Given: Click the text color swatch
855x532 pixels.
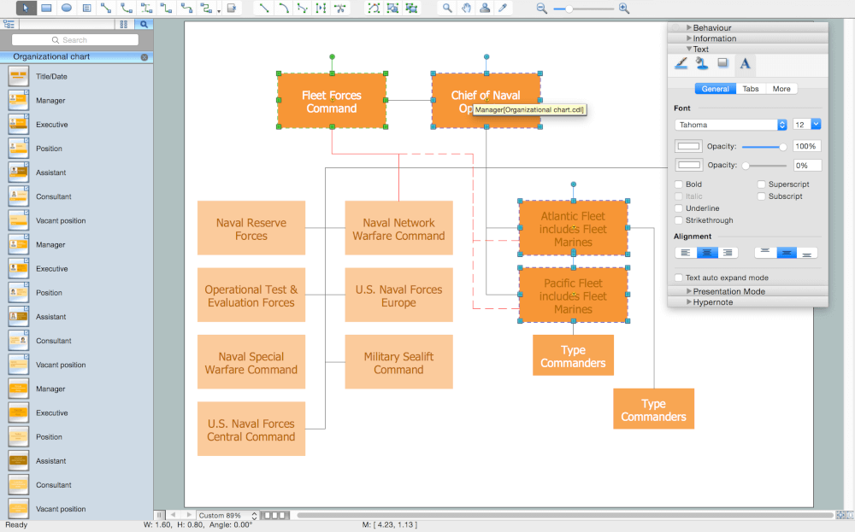Looking at the screenshot, I should tap(688, 146).
